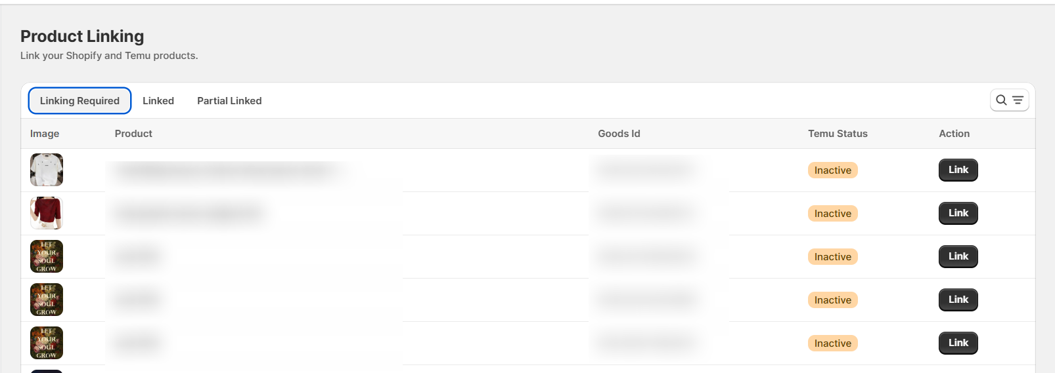Click Link button for red top product
The height and width of the screenshot is (373, 1055).
pyautogui.click(x=958, y=213)
